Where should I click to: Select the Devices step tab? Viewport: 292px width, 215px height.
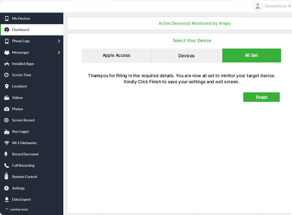[187, 56]
